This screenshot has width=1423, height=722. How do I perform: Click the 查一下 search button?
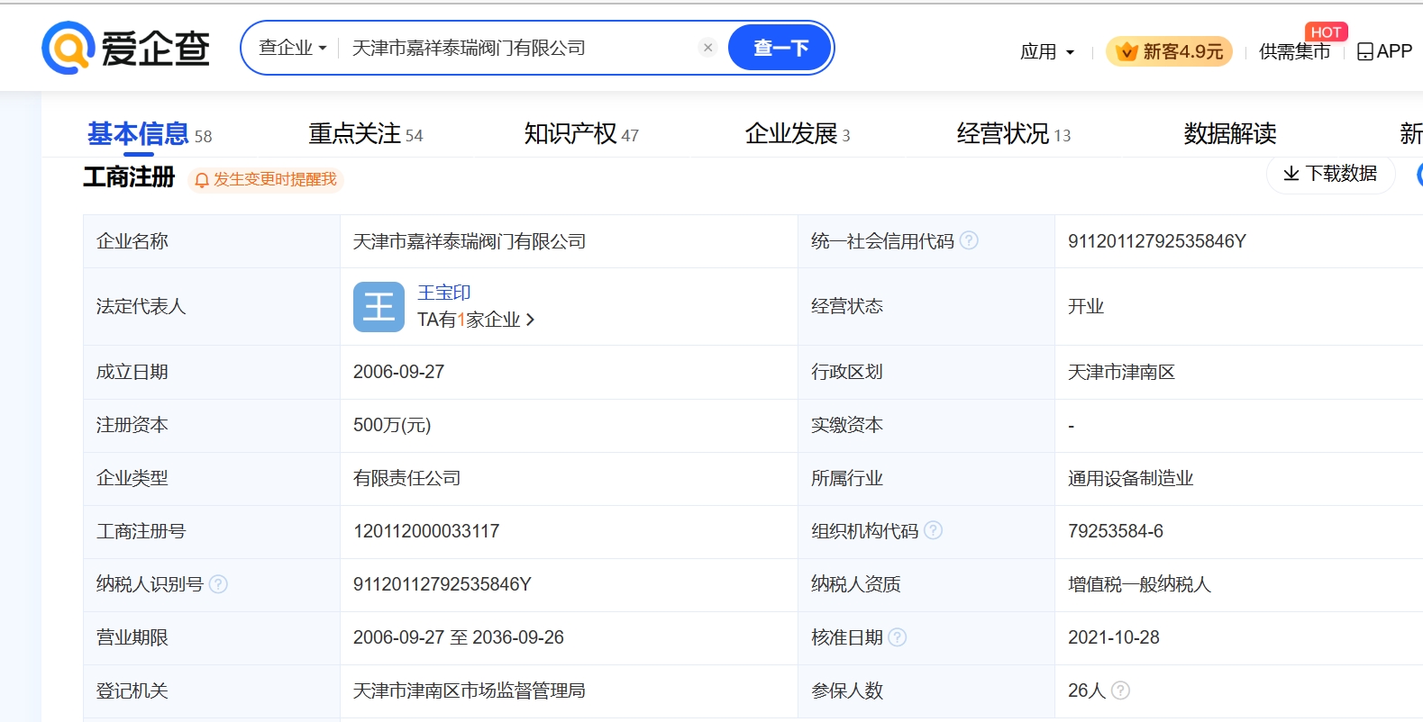coord(780,48)
